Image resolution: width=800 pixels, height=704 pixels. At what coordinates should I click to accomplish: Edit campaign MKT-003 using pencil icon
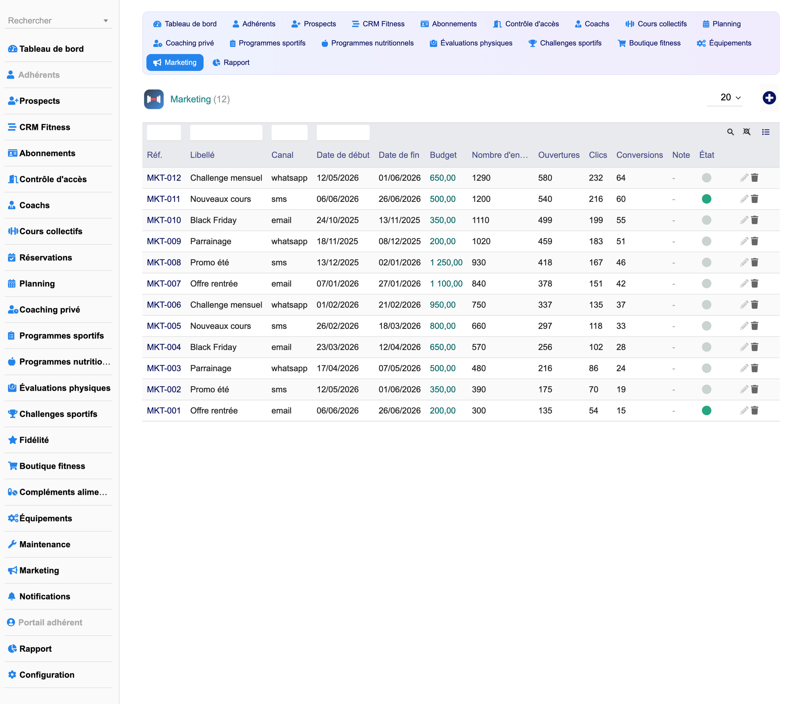(x=744, y=368)
